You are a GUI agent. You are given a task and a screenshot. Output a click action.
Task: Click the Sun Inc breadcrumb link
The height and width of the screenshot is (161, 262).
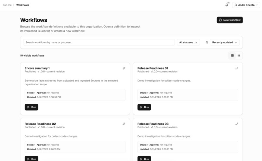point(7,5)
